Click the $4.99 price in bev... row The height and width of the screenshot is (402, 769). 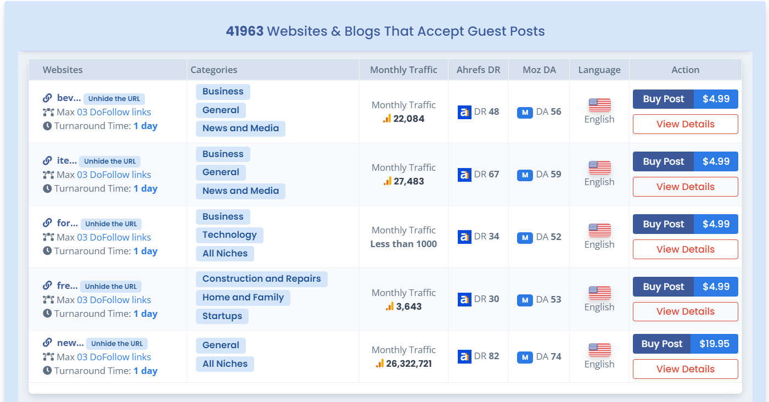(716, 99)
